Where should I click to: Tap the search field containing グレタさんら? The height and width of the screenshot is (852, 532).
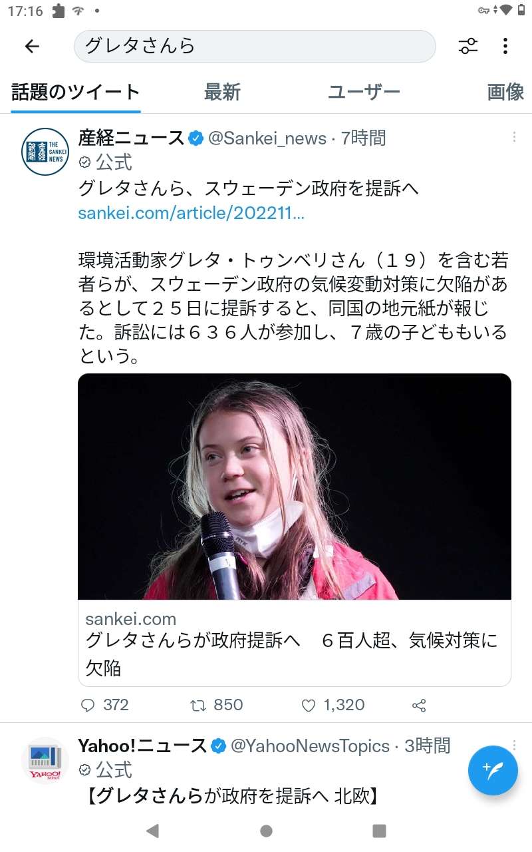(x=255, y=46)
